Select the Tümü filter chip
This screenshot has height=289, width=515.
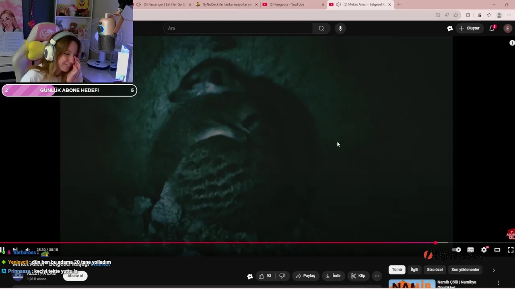(x=397, y=270)
